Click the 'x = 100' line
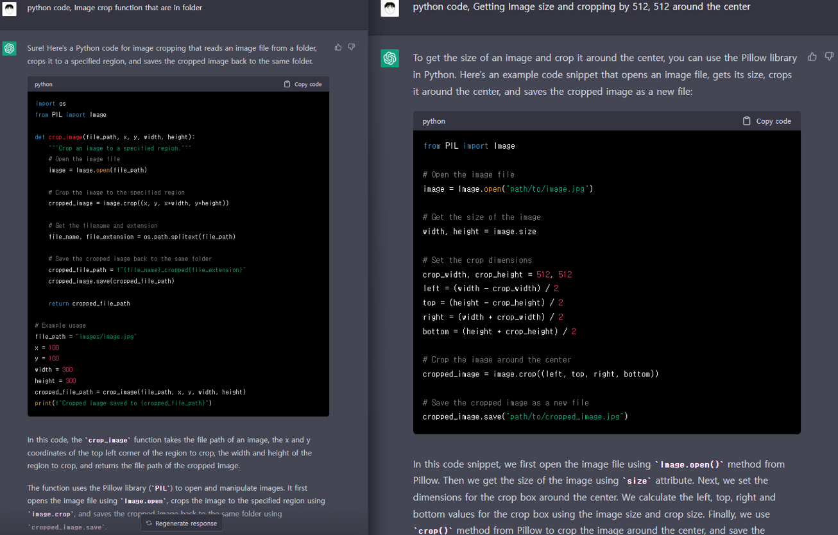838x535 pixels. (x=47, y=348)
